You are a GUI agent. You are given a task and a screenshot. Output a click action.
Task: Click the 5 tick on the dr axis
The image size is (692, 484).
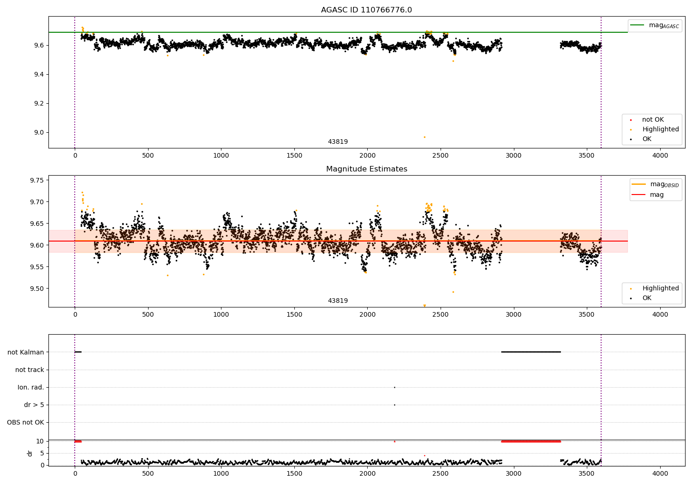(x=42, y=454)
